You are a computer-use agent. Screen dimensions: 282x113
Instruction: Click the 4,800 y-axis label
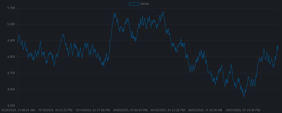coord(11,57)
